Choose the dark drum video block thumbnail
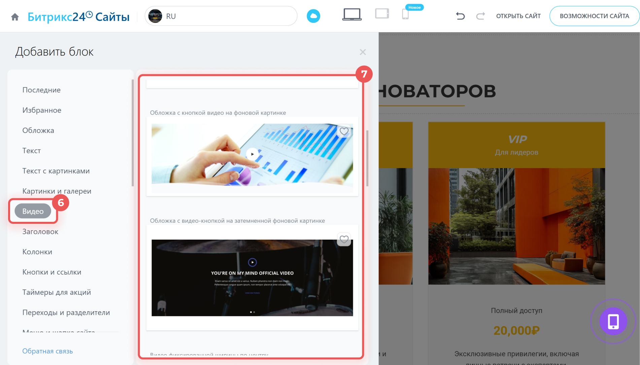The height and width of the screenshot is (365, 640). (x=252, y=278)
